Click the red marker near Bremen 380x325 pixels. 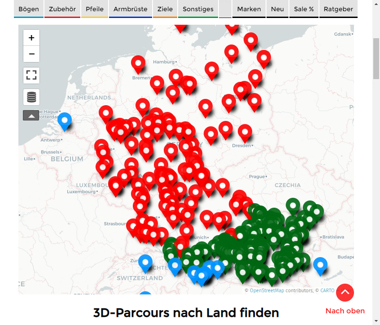coord(138,63)
